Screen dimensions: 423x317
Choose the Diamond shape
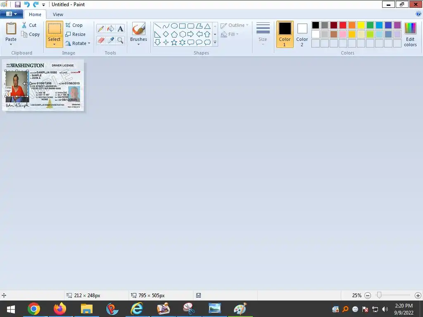[166, 34]
